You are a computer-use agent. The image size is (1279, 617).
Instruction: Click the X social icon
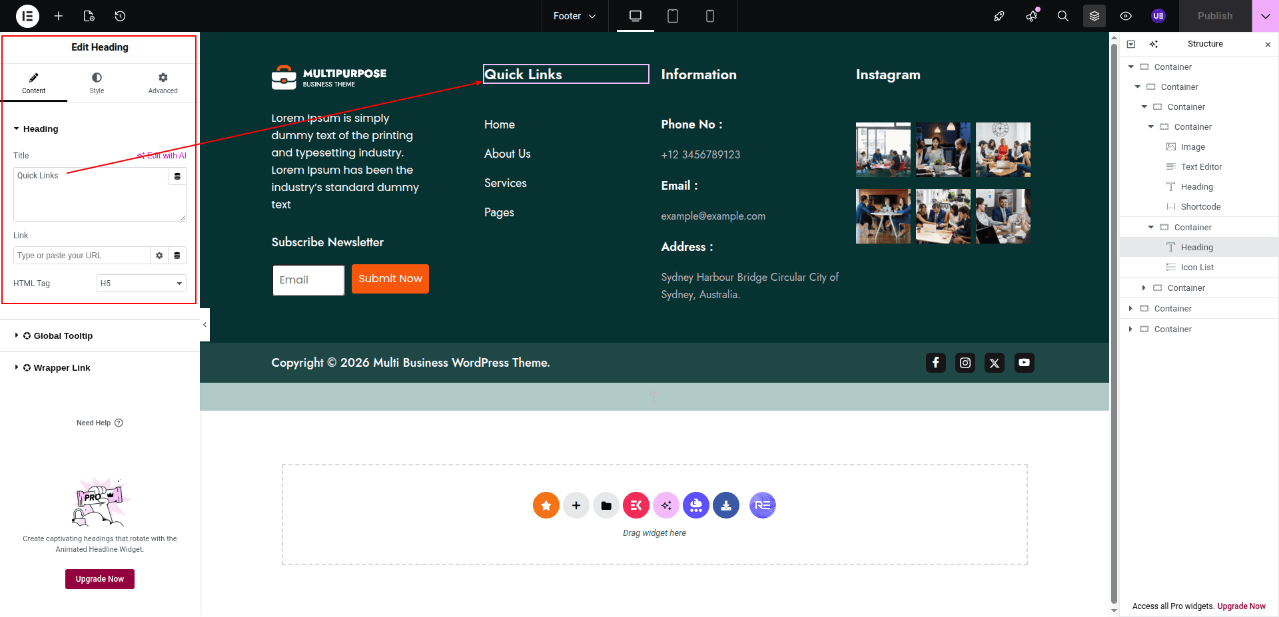[995, 363]
